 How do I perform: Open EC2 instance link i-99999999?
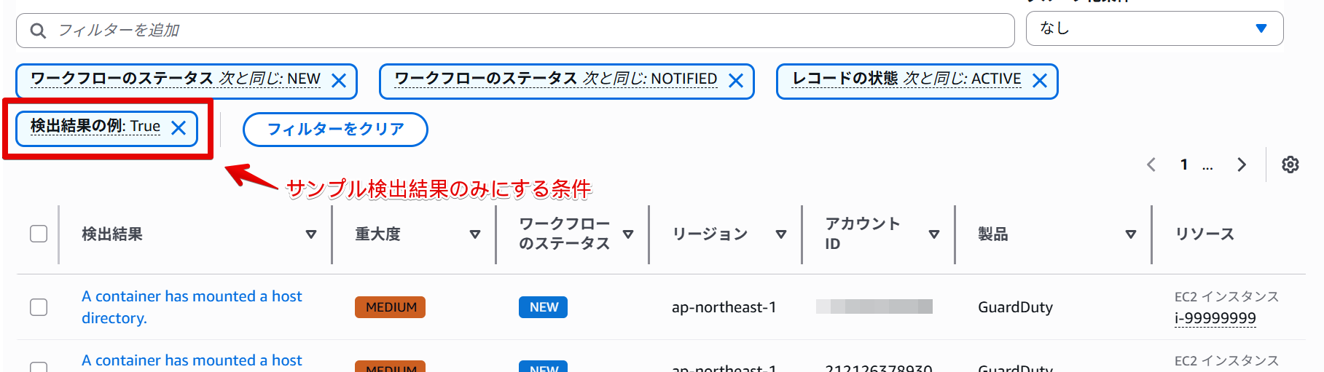(1215, 318)
